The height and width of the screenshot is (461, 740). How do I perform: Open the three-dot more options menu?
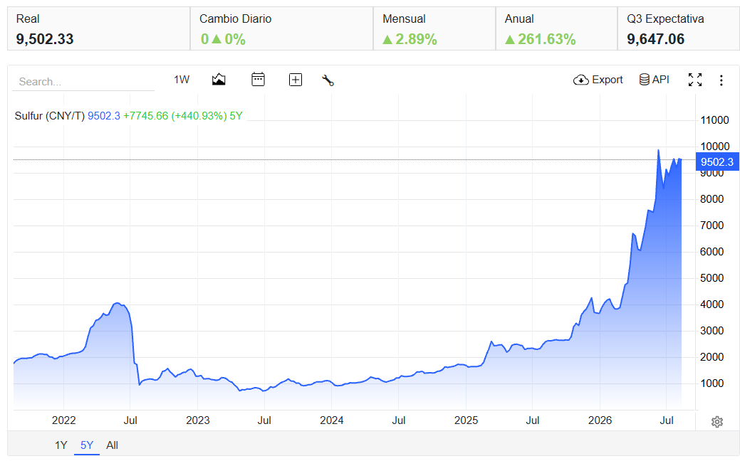[x=721, y=80]
